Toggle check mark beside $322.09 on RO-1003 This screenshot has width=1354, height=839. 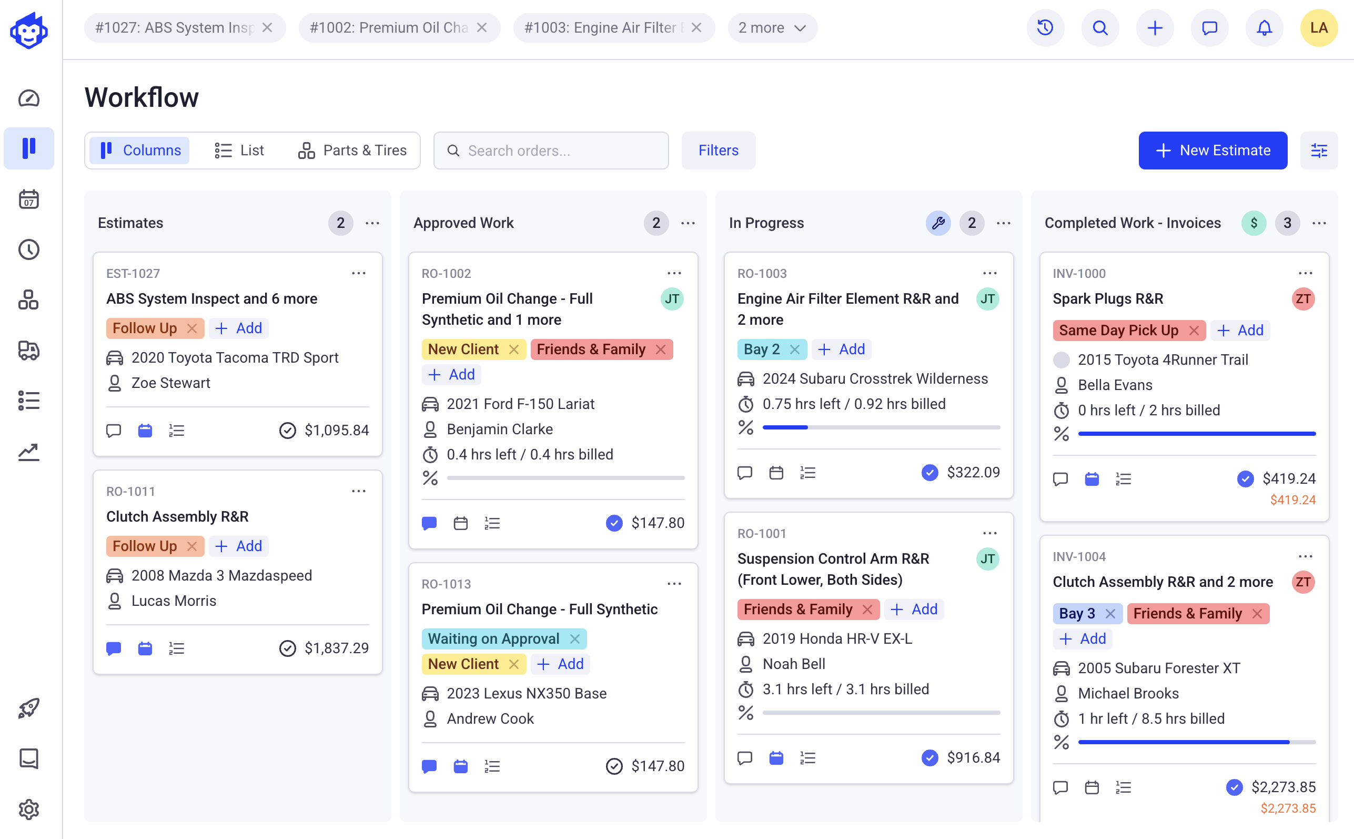(x=929, y=473)
